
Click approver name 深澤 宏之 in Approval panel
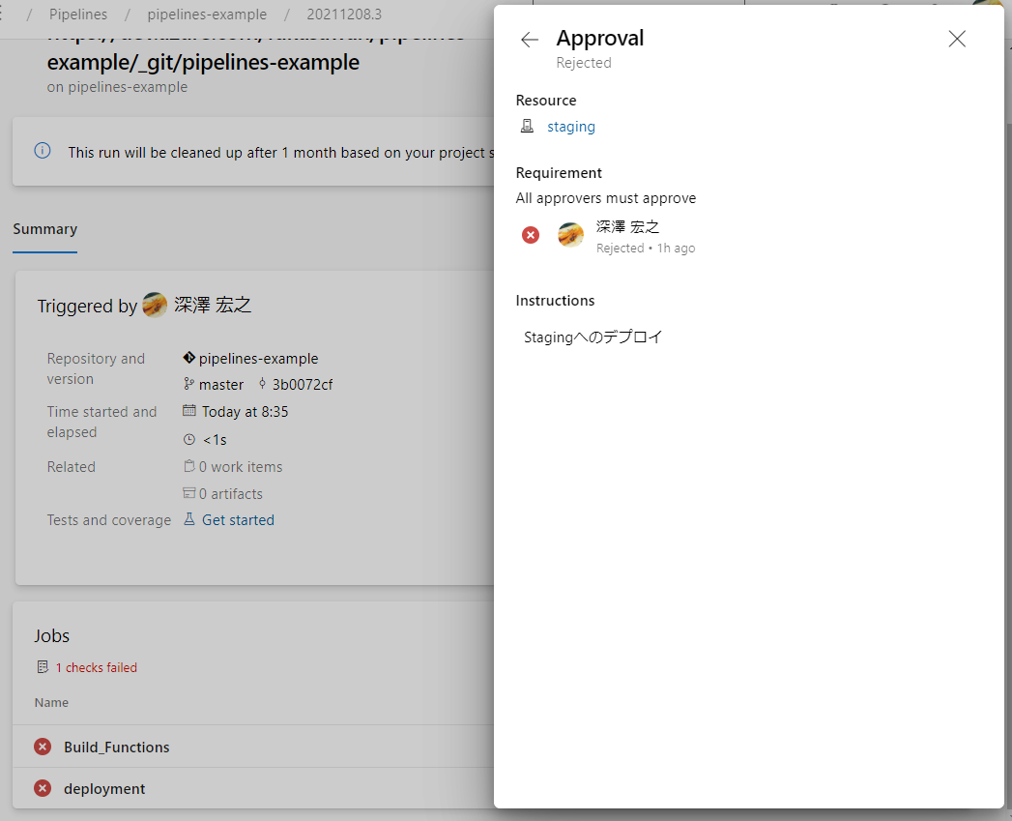[x=627, y=226]
